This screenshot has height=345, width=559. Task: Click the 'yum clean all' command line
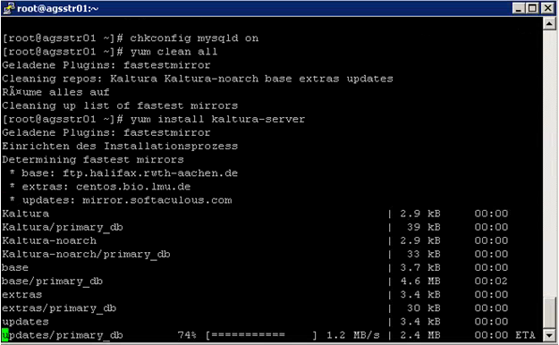tap(110, 52)
